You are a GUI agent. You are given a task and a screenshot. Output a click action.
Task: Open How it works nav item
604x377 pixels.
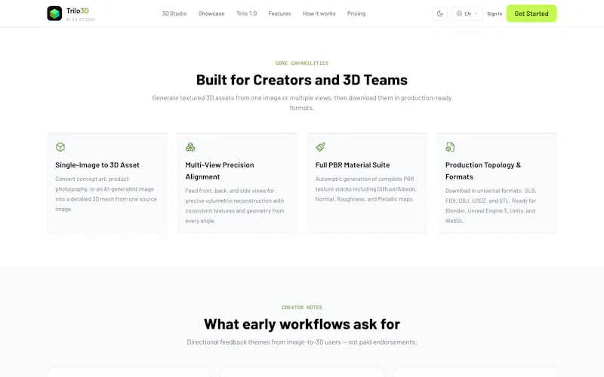tap(319, 14)
